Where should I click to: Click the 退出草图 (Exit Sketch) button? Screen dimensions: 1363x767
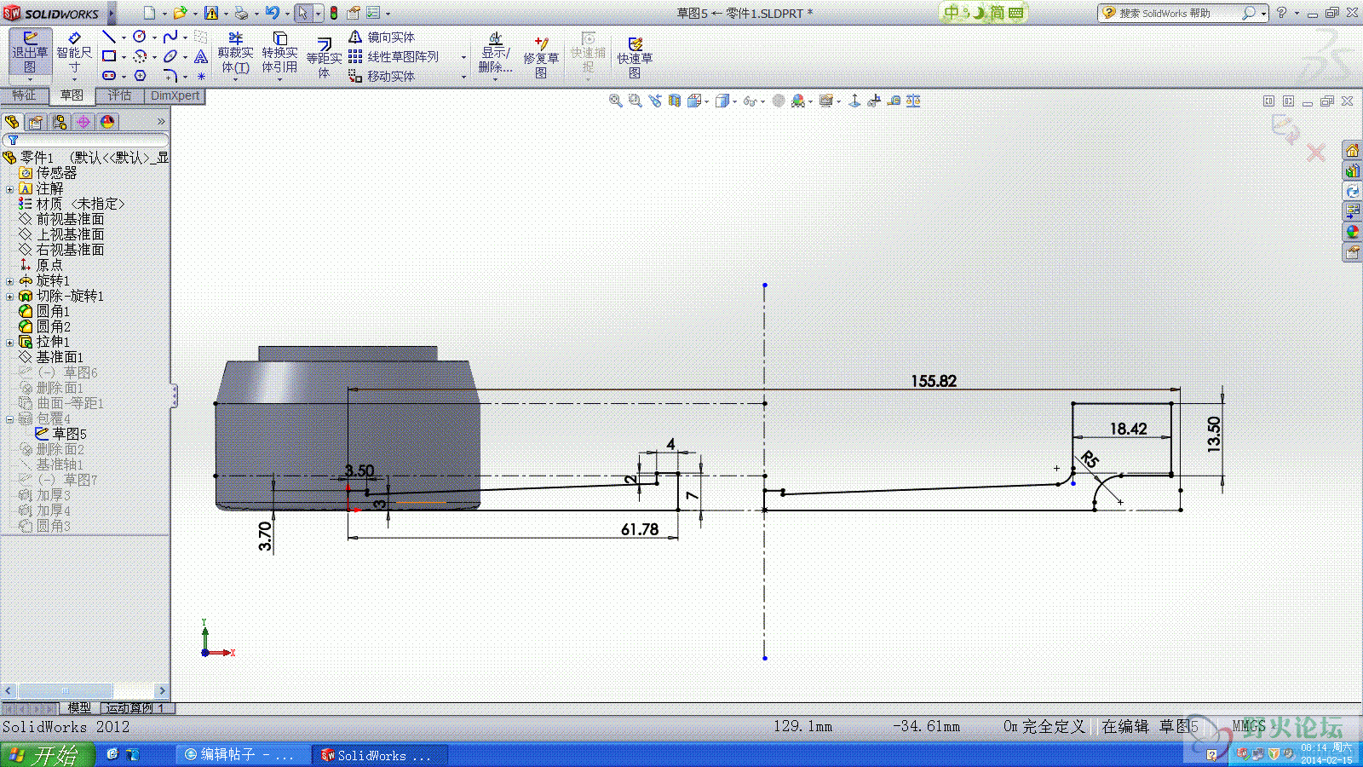coord(30,55)
